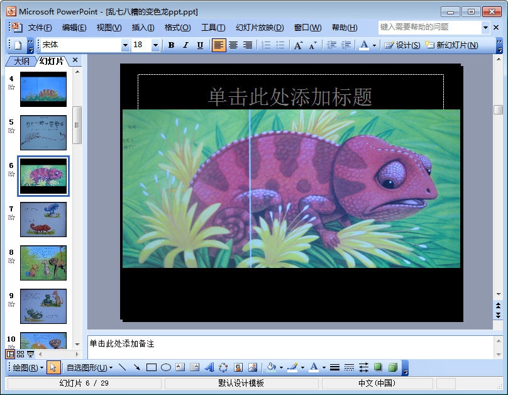Select slide 9 thumbnail
Image resolution: width=508 pixels, height=395 pixels.
pyautogui.click(x=43, y=306)
